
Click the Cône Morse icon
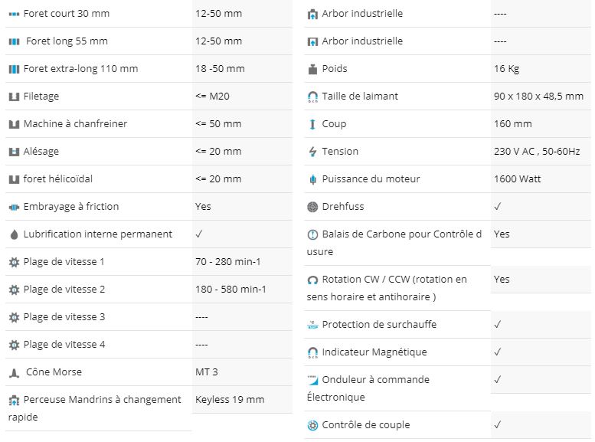14,373
